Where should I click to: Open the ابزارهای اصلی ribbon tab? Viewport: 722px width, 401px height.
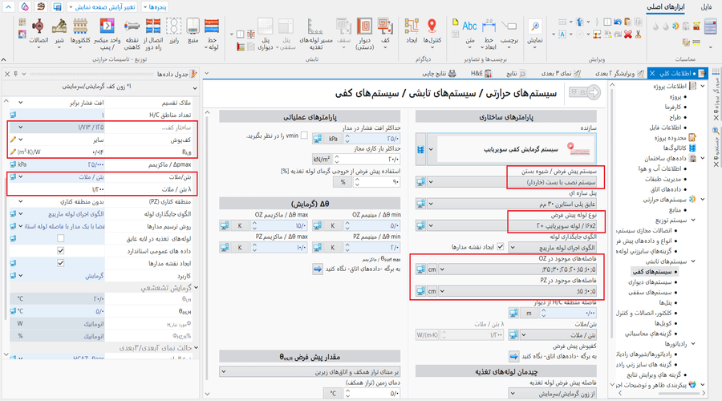click(671, 7)
